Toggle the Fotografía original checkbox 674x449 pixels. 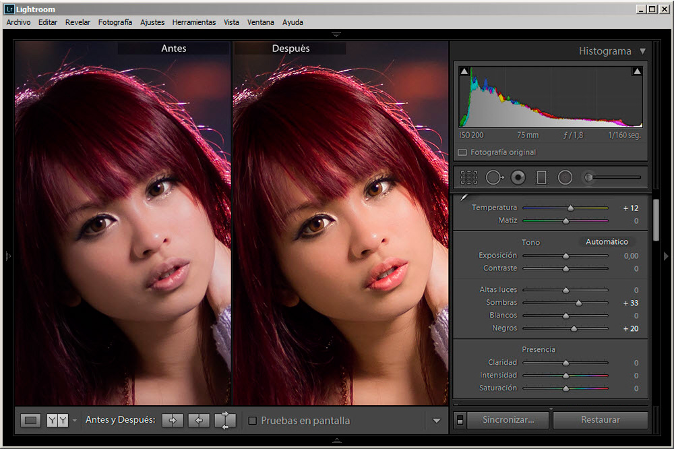462,152
